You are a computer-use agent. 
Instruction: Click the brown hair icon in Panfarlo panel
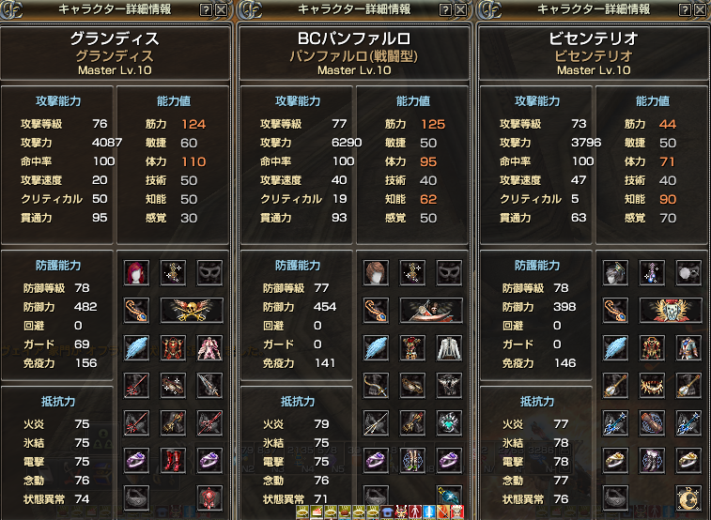[376, 273]
